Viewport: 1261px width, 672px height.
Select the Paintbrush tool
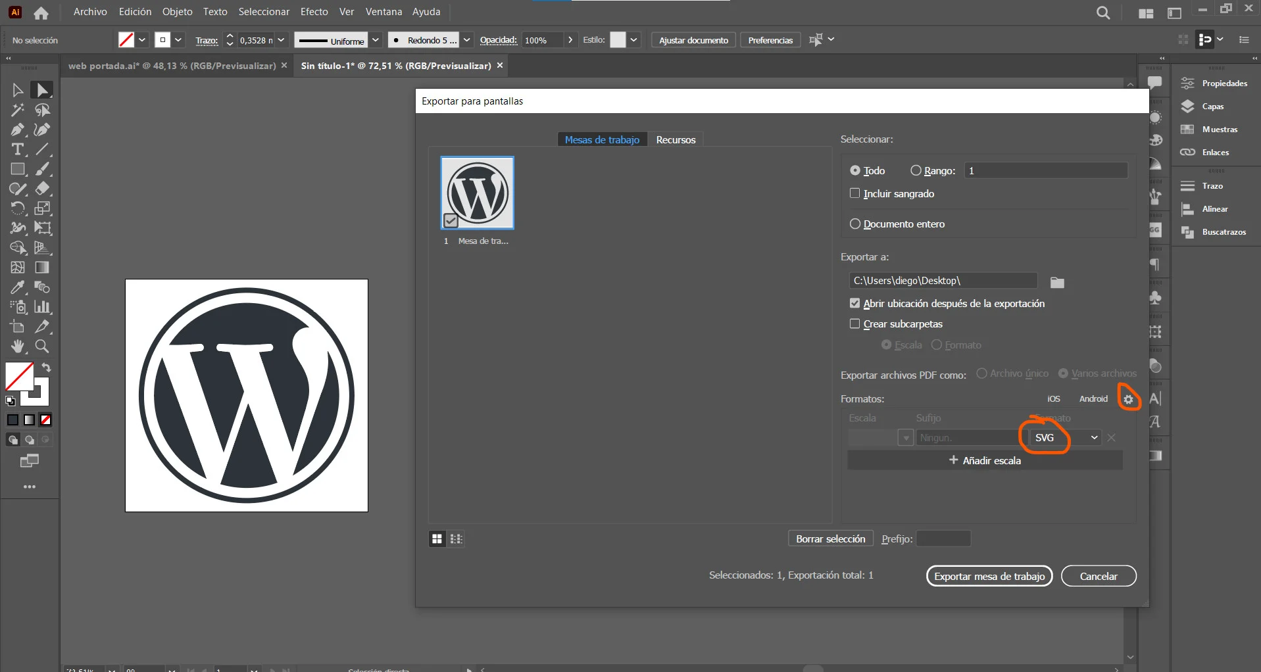42,169
